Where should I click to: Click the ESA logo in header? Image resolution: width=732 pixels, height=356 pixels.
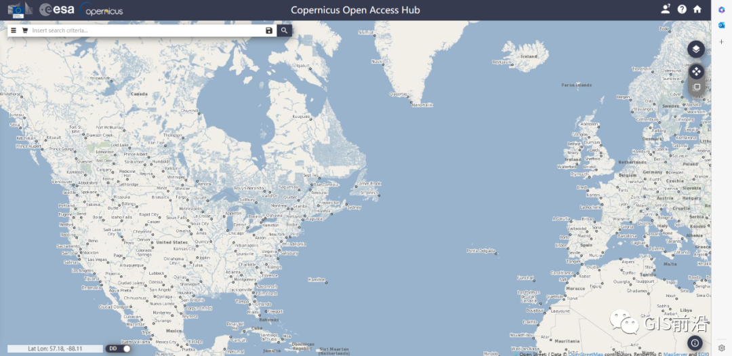[57, 9]
